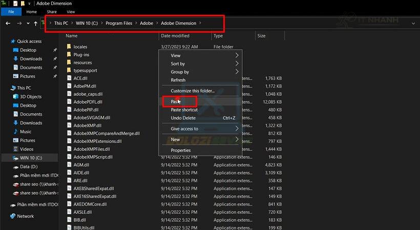Click the Back navigation arrow
The height and width of the screenshot is (230, 420).
click(x=8, y=24)
